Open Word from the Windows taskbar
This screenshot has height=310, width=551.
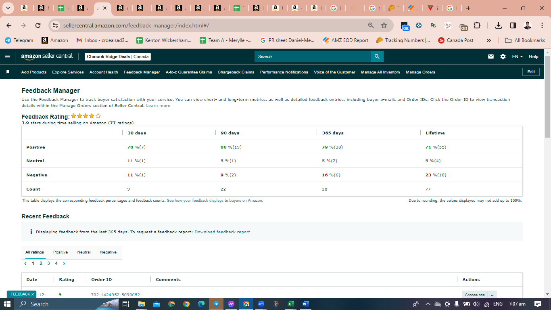(305, 304)
